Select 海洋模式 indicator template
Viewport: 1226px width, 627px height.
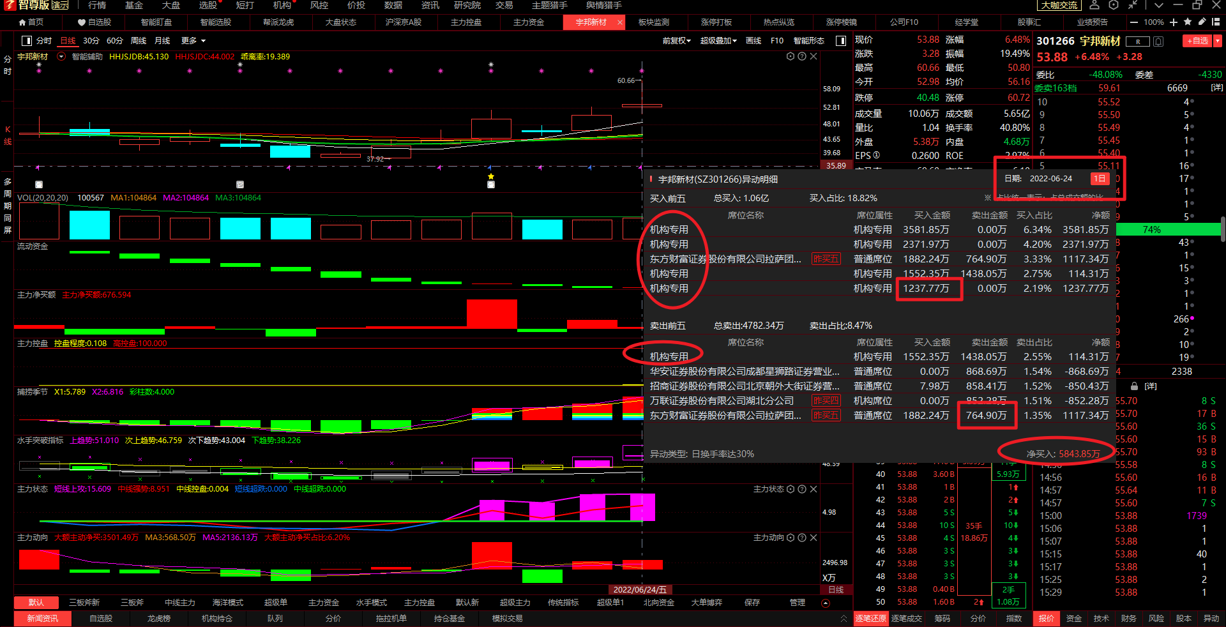pyautogui.click(x=228, y=603)
